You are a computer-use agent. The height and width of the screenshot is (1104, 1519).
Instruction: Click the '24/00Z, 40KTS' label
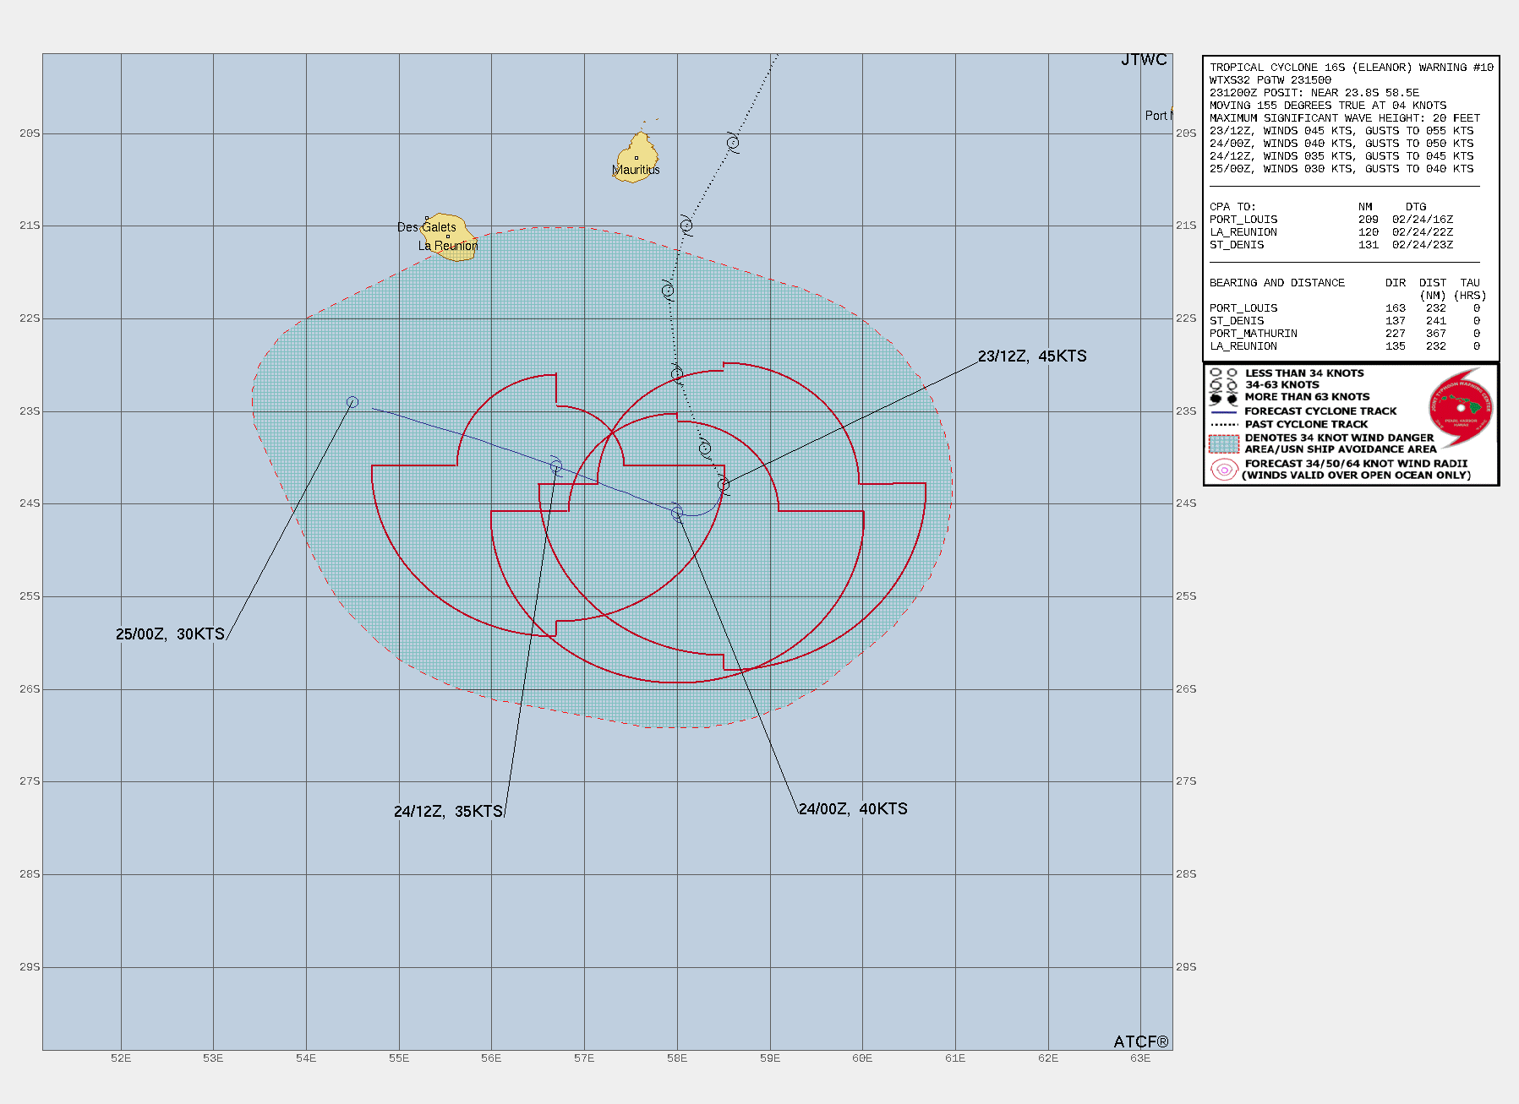click(x=853, y=809)
